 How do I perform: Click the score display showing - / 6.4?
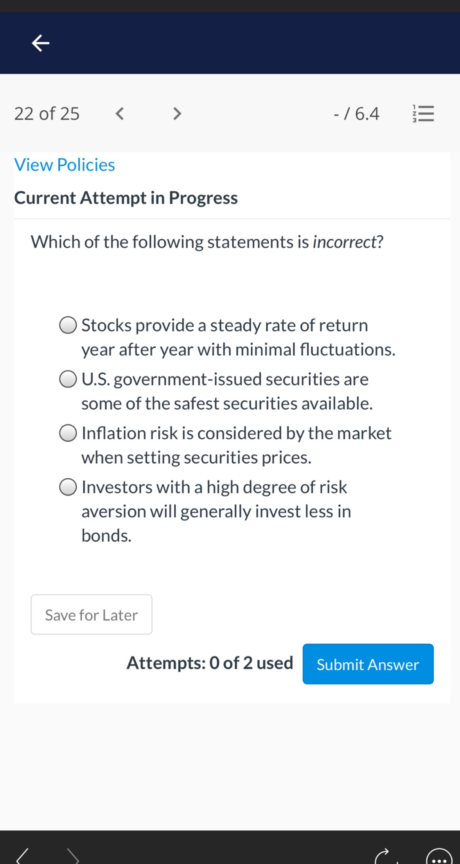click(357, 113)
